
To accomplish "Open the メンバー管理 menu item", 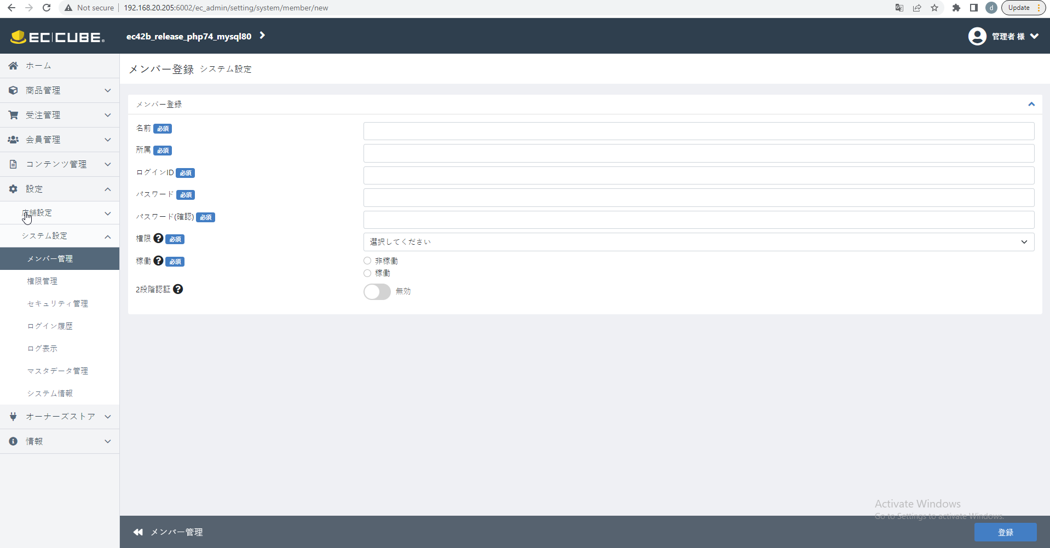I will tap(51, 258).
